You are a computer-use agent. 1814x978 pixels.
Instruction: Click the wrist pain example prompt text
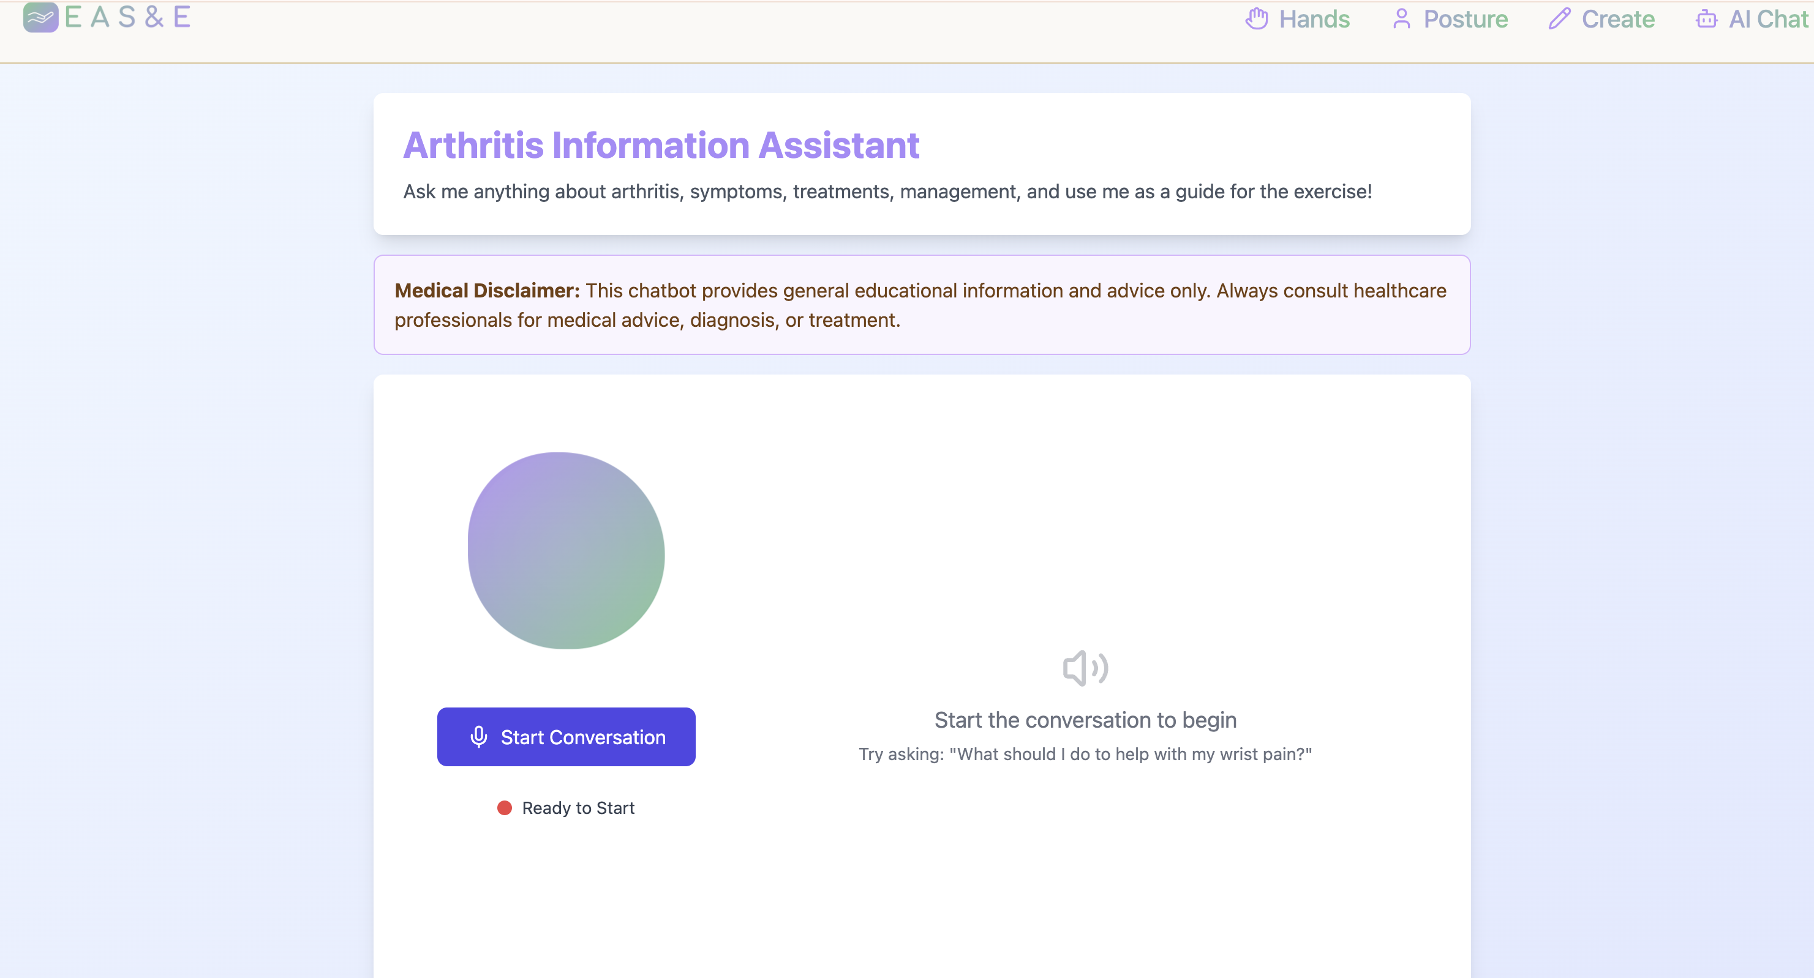pyautogui.click(x=1085, y=754)
